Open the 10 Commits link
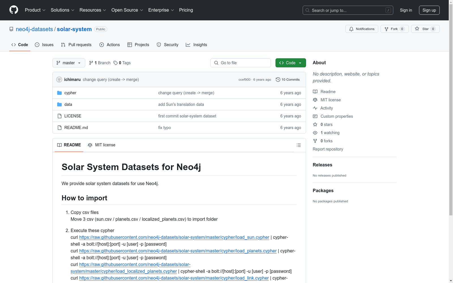This screenshot has width=453, height=283. coord(288,80)
